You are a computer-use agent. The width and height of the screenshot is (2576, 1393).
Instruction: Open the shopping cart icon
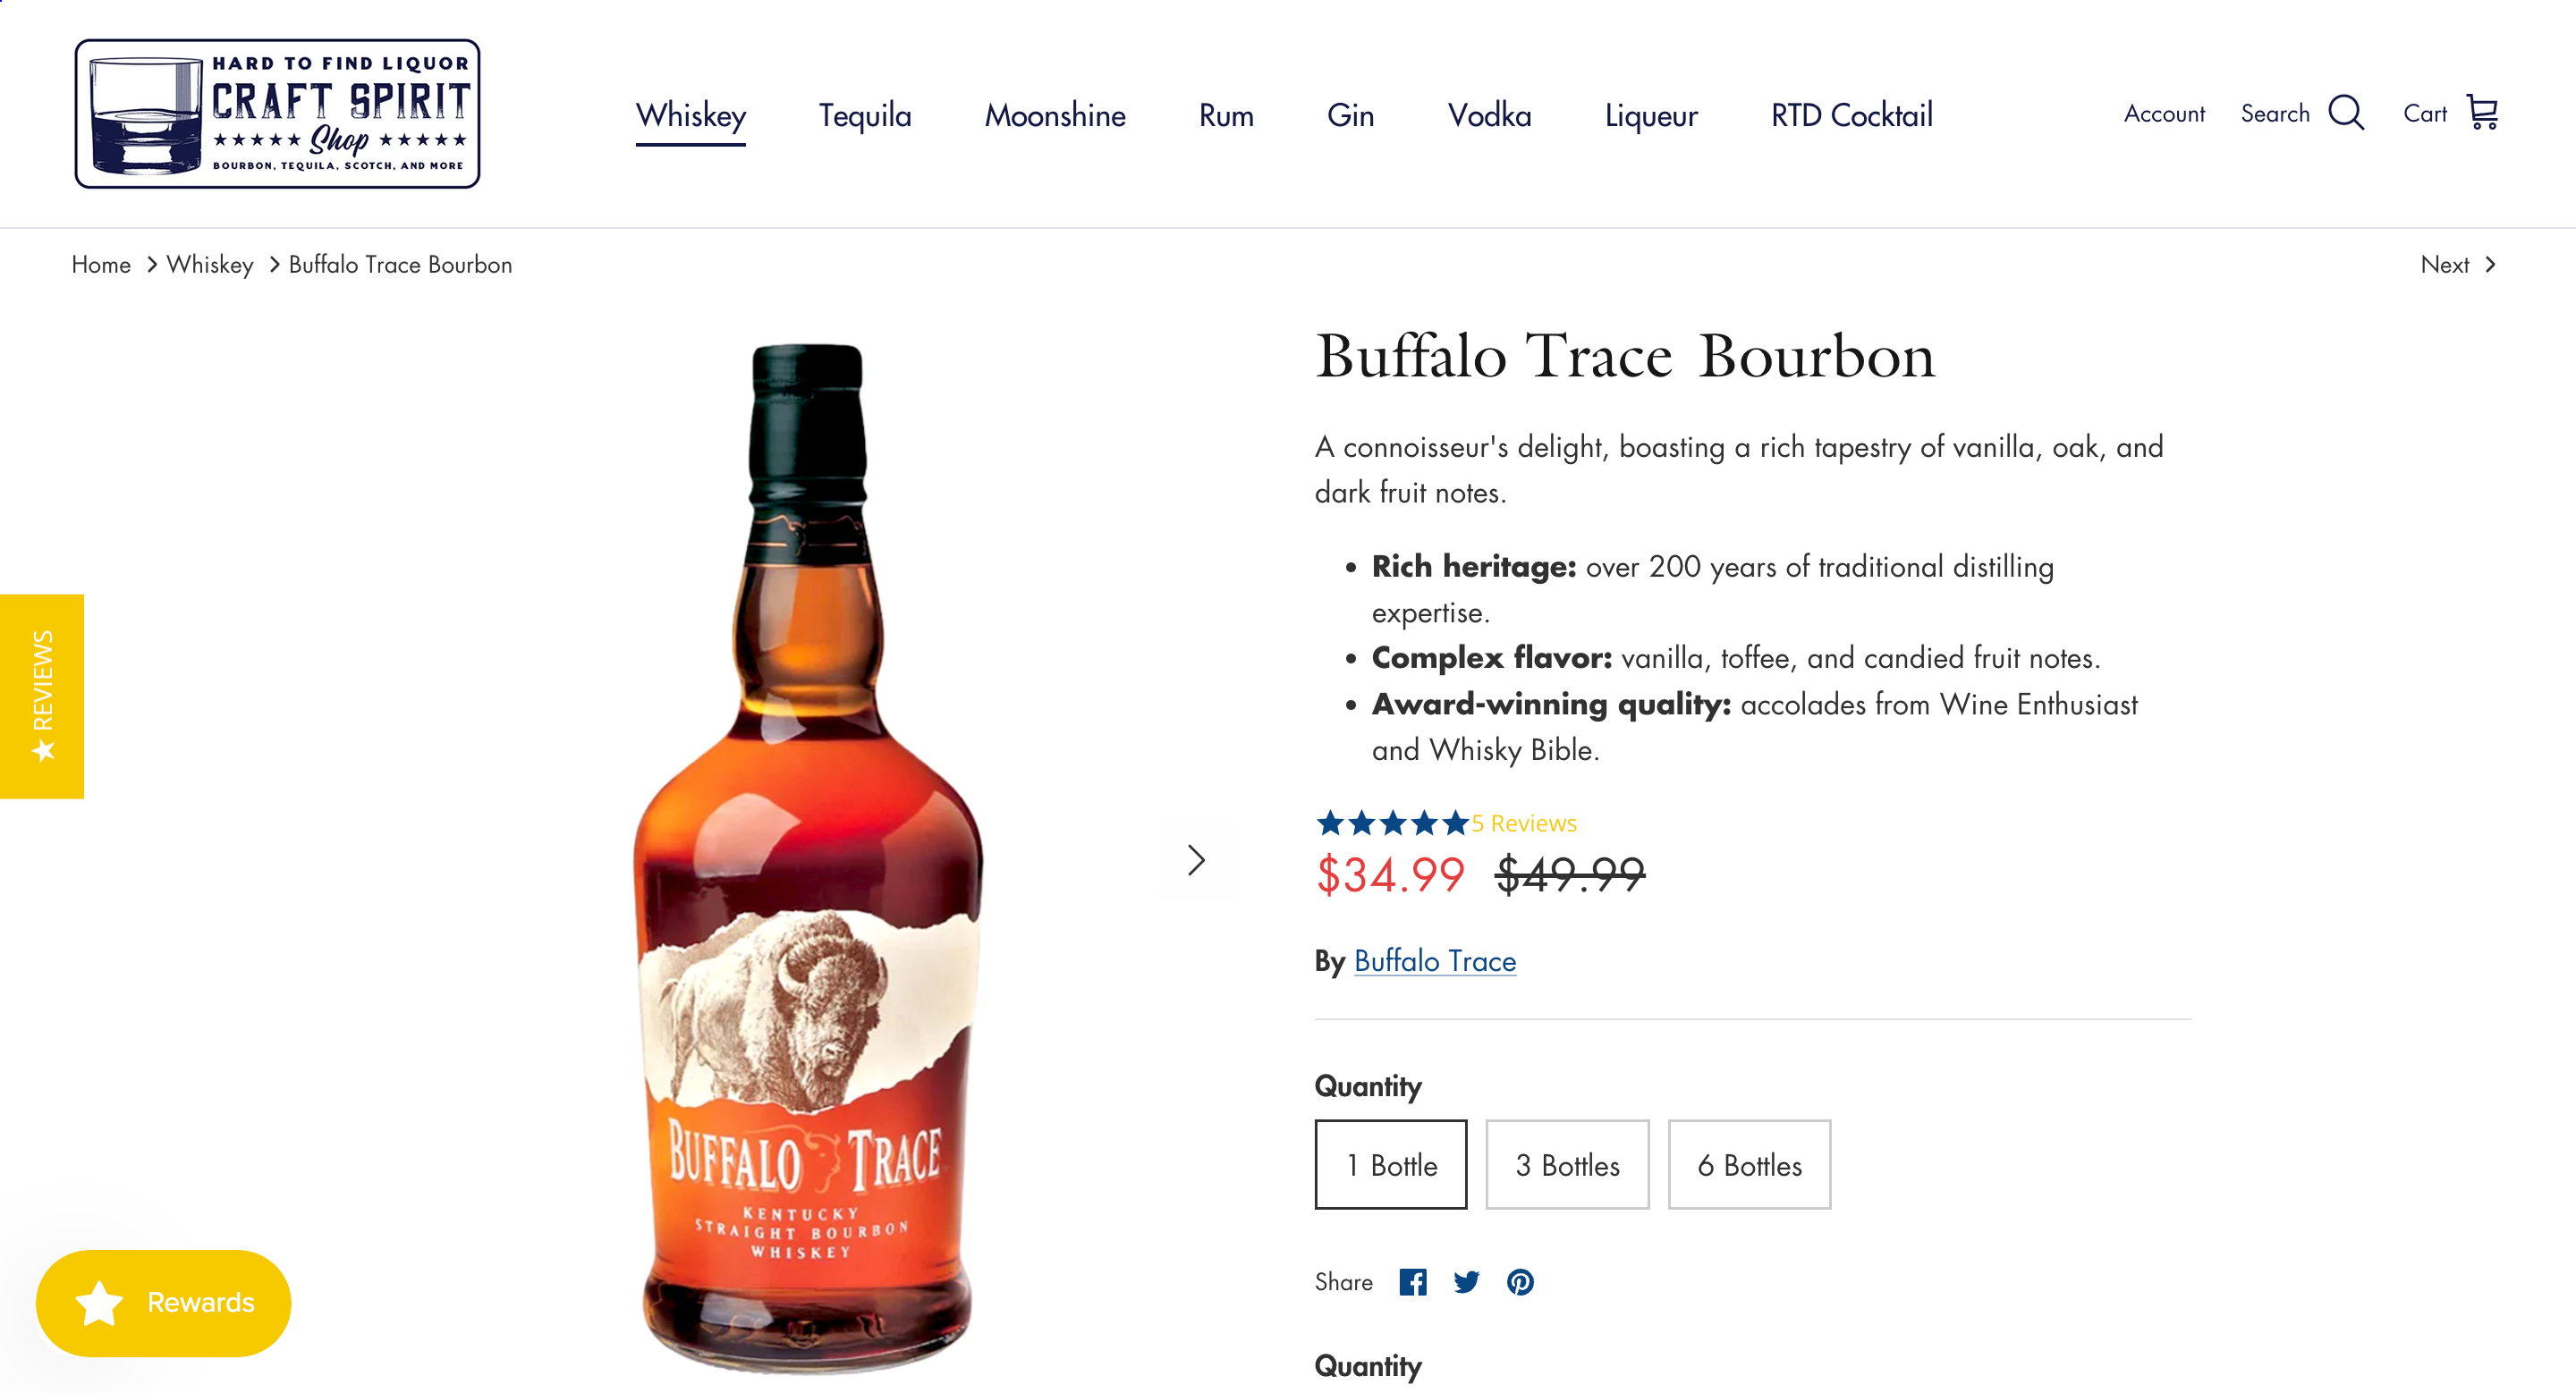click(2482, 113)
